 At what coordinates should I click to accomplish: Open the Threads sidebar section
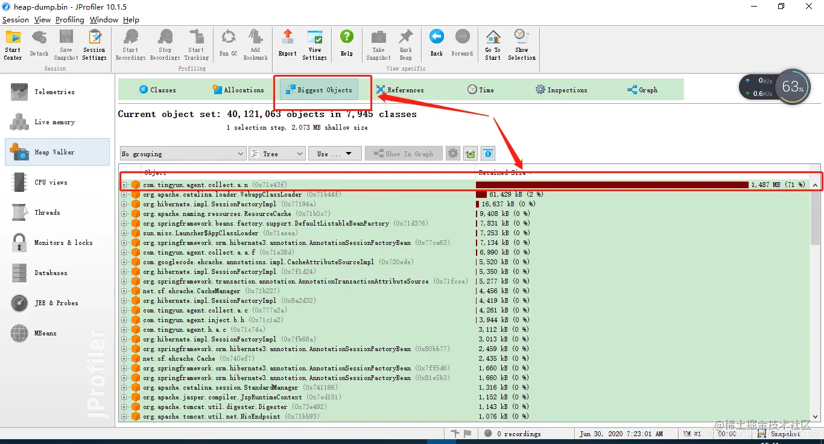click(57, 212)
